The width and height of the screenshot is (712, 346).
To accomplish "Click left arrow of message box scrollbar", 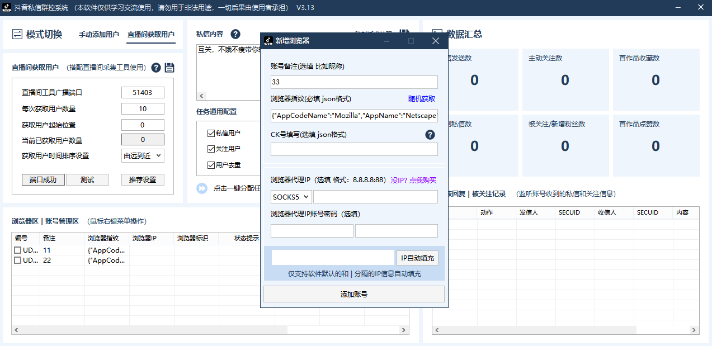I will pyautogui.click(x=202, y=96).
